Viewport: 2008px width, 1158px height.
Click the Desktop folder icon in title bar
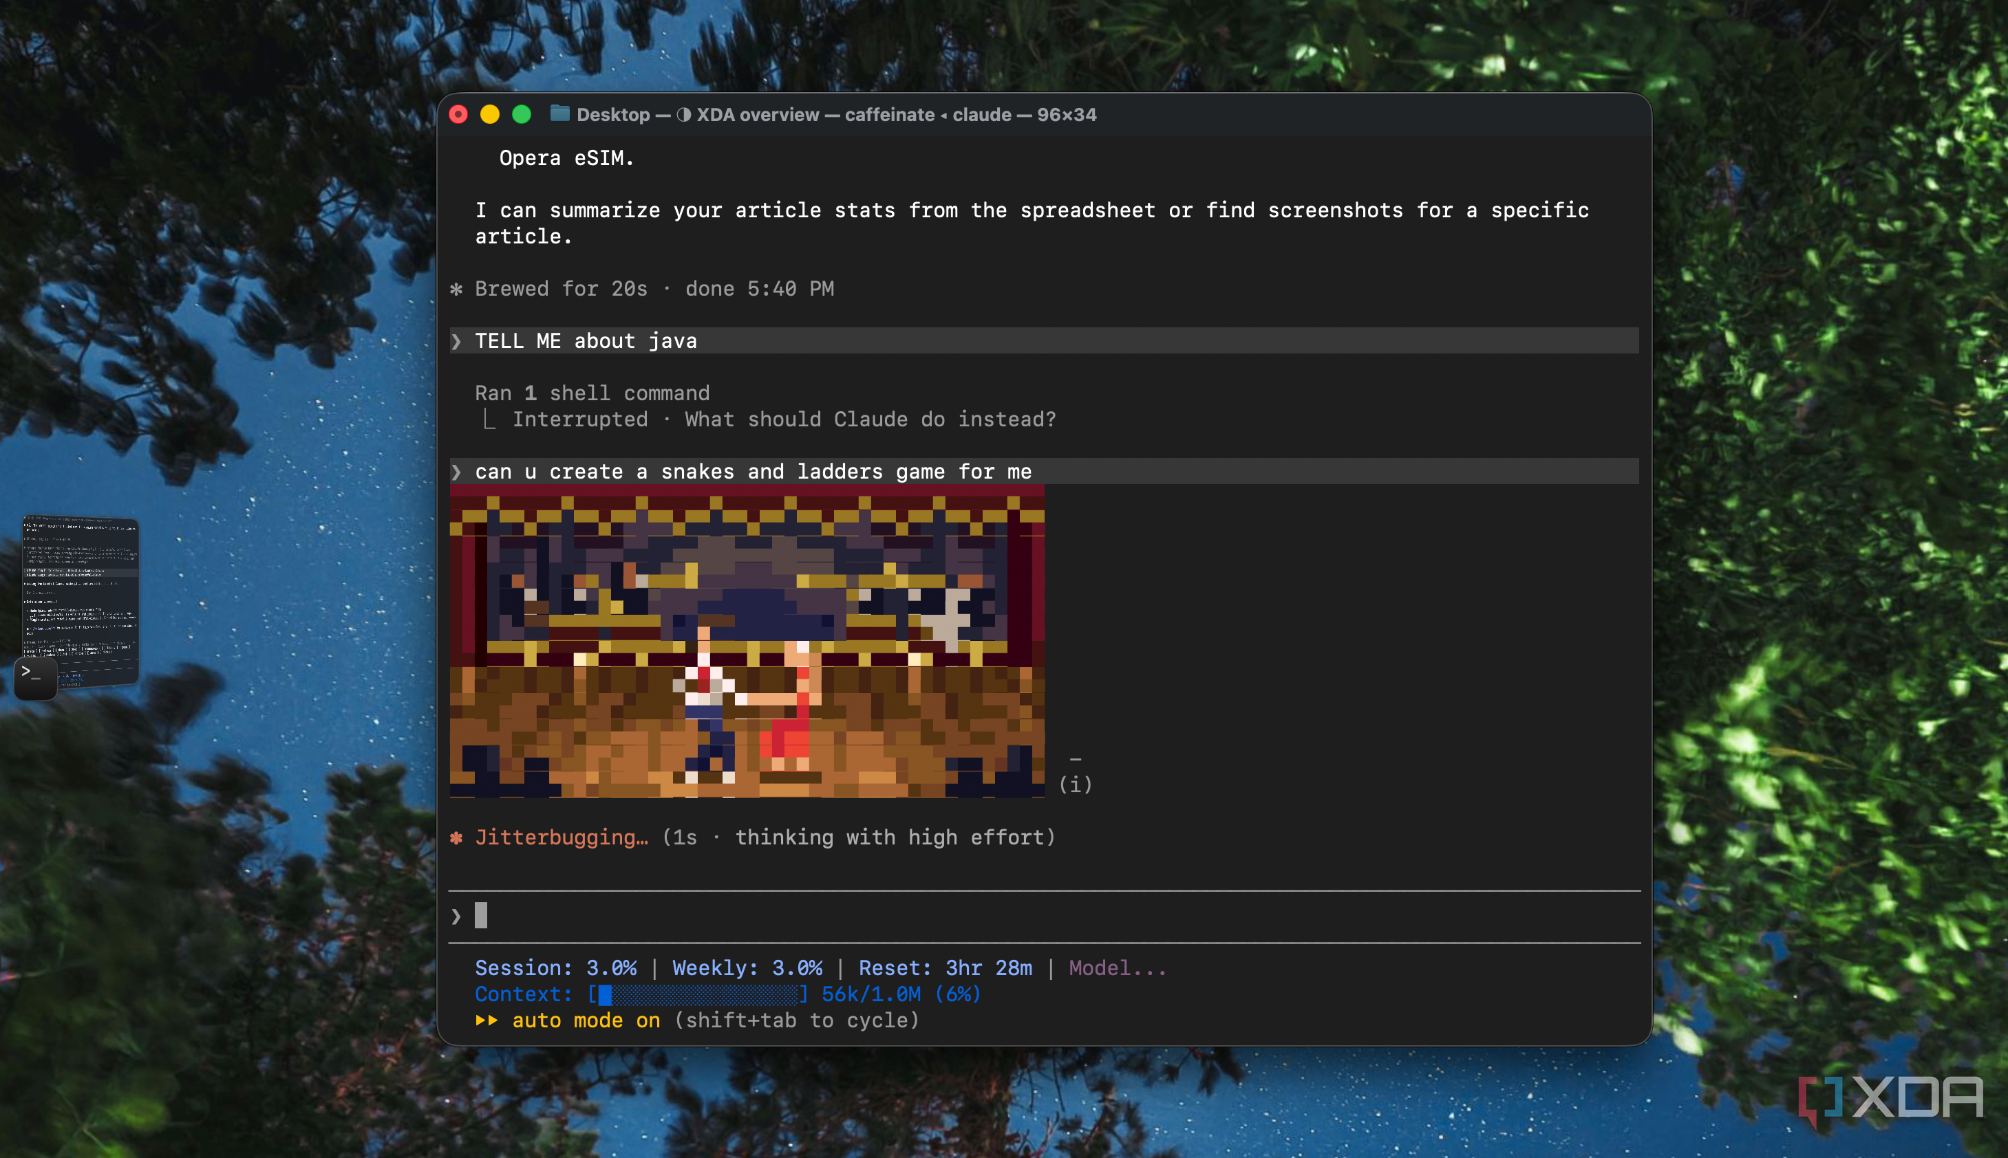point(559,115)
